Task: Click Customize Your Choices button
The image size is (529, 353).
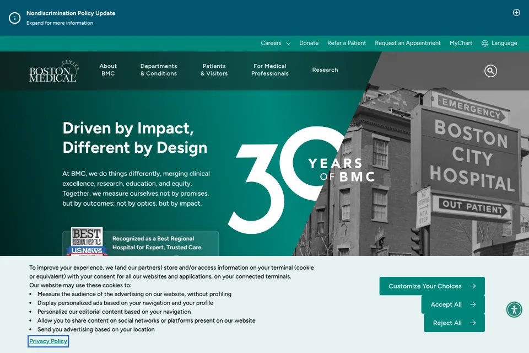Action: coord(432,286)
